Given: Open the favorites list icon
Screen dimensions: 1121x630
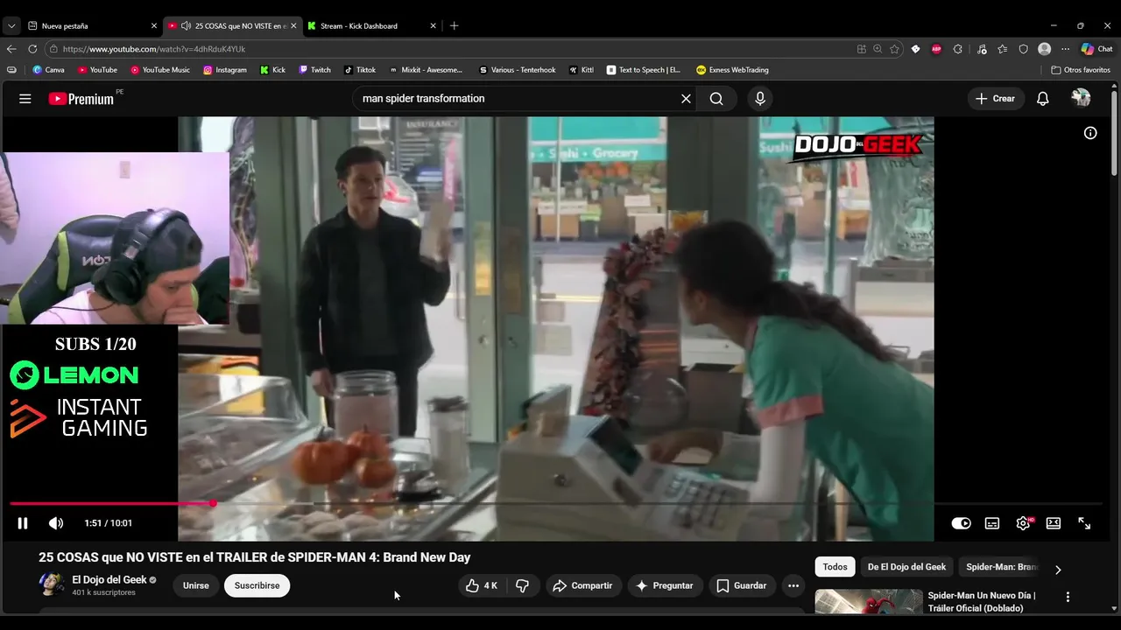Looking at the screenshot, I should [x=1002, y=49].
